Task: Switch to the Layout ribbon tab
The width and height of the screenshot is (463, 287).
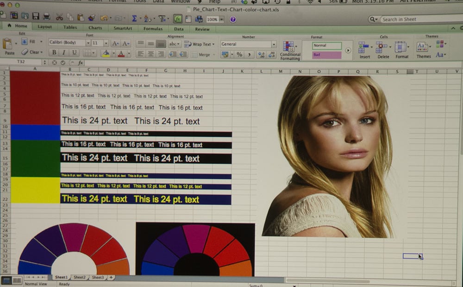Action: [44, 26]
